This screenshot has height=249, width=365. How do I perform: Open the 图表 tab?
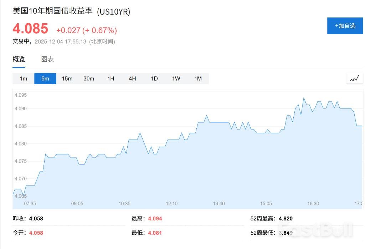click(x=47, y=59)
